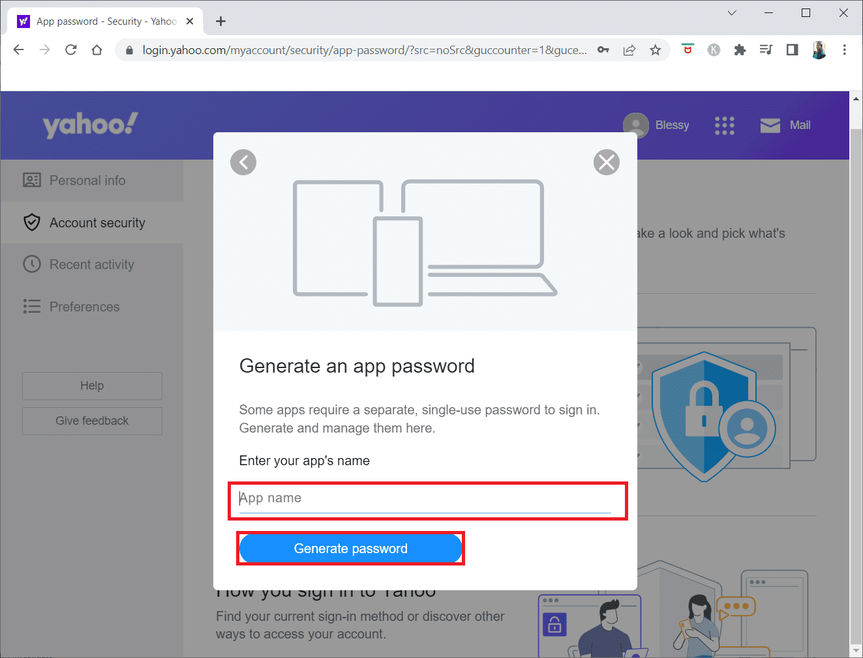
Task: Select Account security in the sidebar
Action: (x=97, y=223)
